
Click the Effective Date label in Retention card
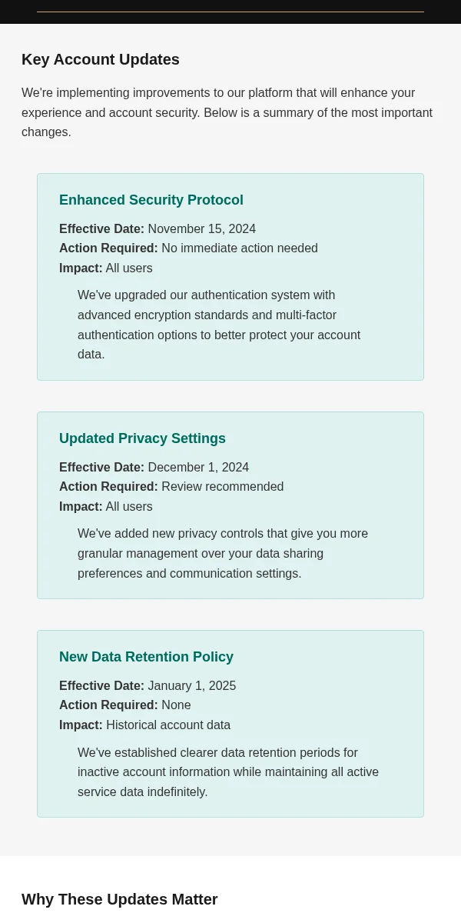101,686
